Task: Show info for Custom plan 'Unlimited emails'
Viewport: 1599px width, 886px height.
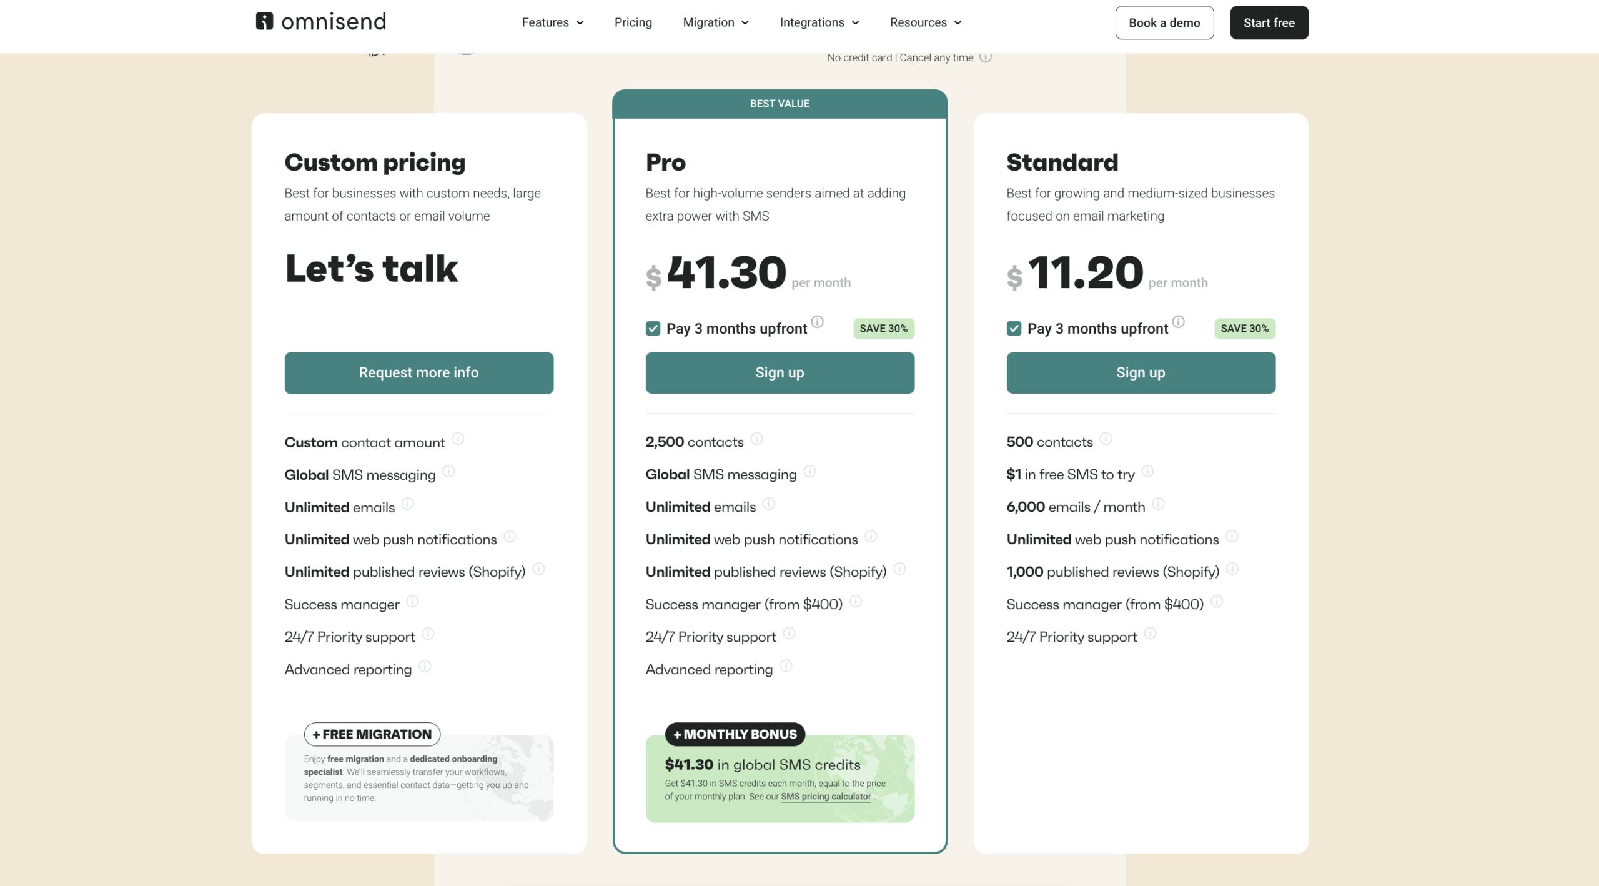Action: (407, 504)
